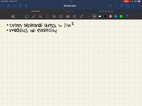Tap the red screen recording indicator
The image size is (142, 106).
pyautogui.click(x=126, y=1)
